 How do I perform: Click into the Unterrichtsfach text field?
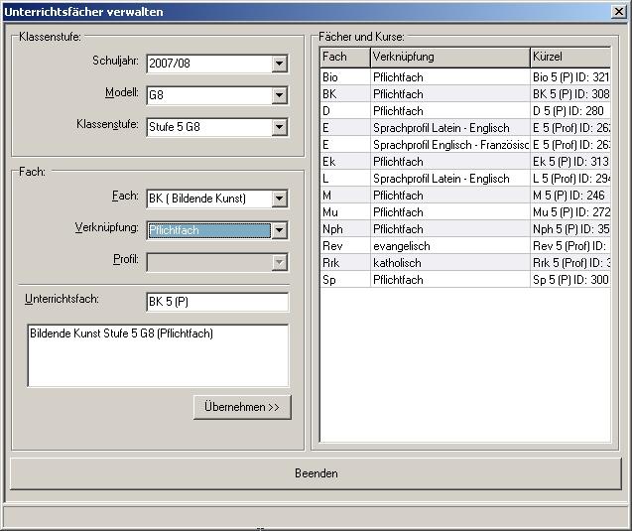pos(216,302)
